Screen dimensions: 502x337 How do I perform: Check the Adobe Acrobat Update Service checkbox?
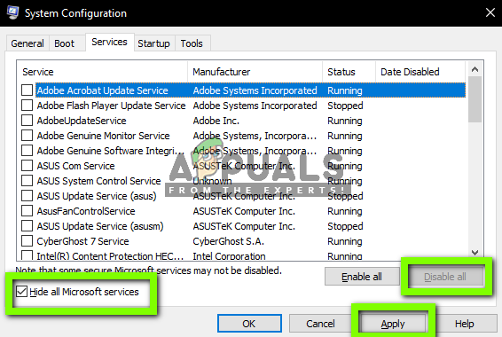[27, 90]
